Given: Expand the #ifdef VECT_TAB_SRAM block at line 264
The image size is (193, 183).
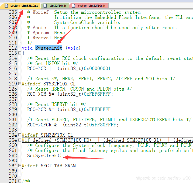Looking at the screenshot, I should (20, 166).
